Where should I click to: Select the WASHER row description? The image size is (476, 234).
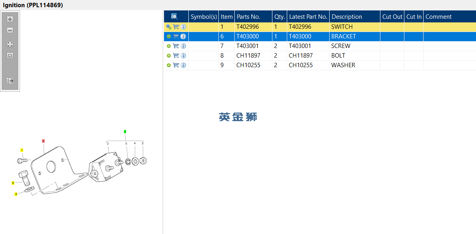tap(343, 65)
